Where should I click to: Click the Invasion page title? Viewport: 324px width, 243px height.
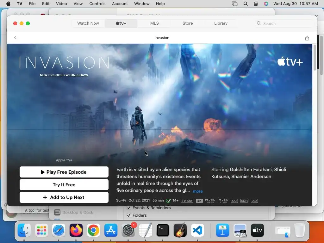[x=162, y=38]
